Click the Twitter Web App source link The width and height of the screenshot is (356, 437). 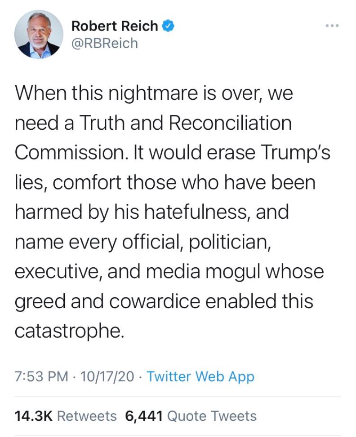click(200, 376)
